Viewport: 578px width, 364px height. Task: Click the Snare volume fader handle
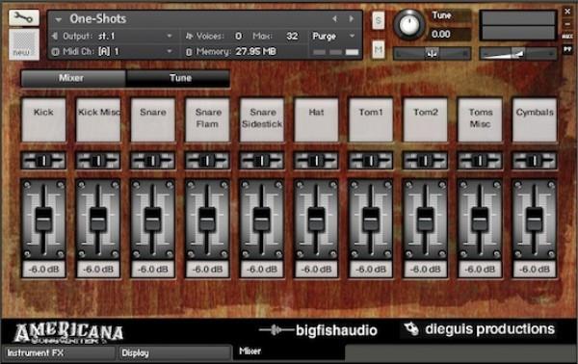pyautogui.click(x=152, y=220)
